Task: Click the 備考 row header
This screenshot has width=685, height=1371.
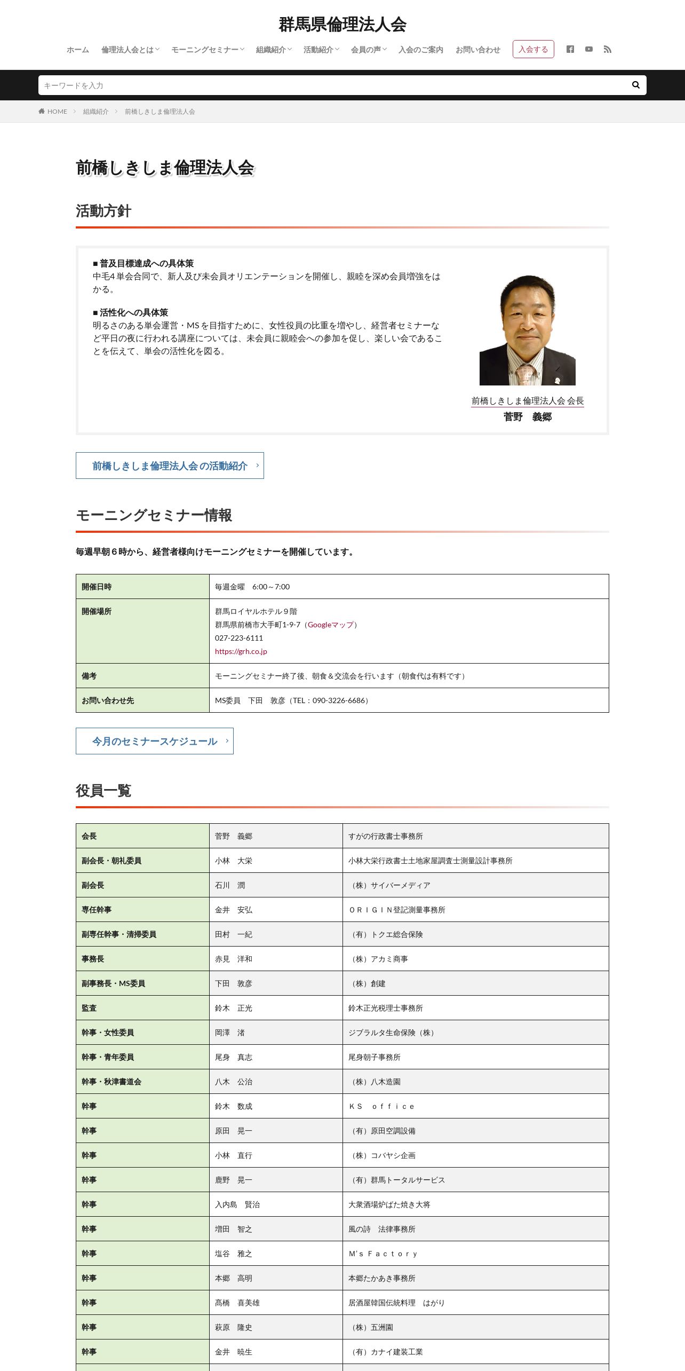Action: [x=142, y=676]
